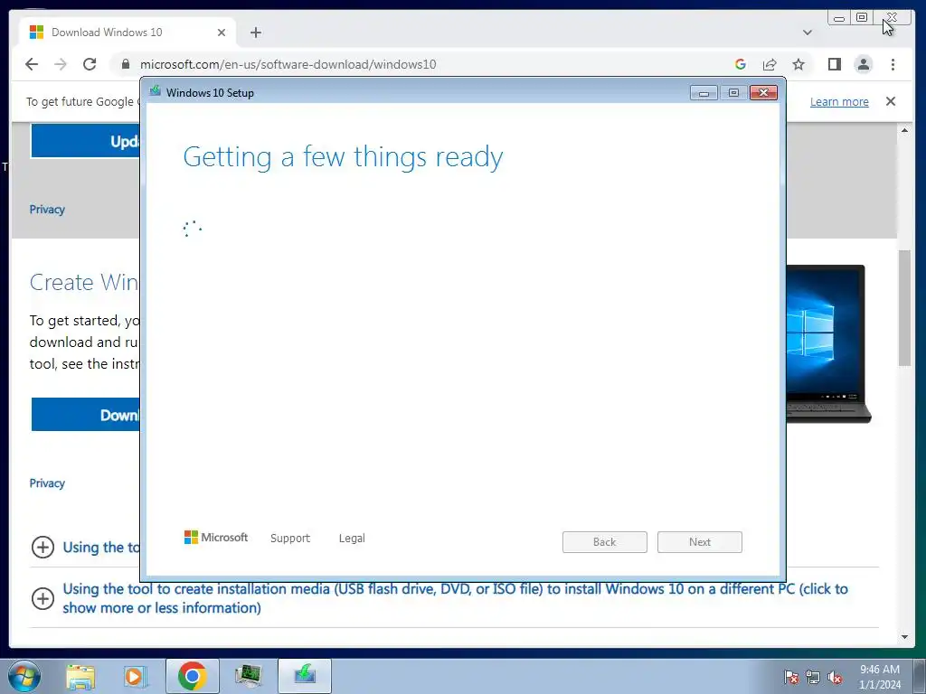Open the Legal link in Setup
This screenshot has width=926, height=694.
(x=352, y=539)
